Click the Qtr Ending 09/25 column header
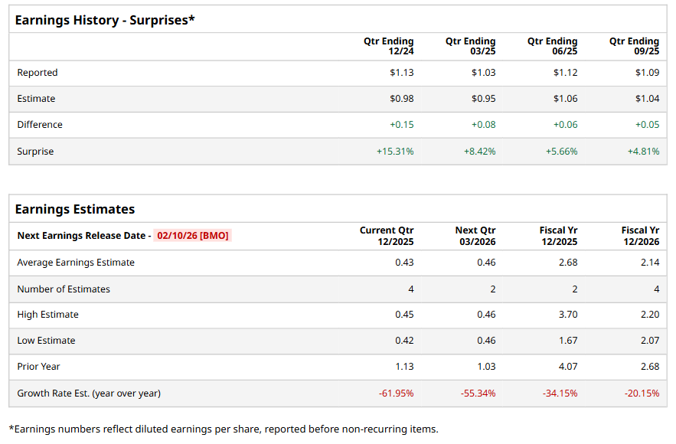676x444 pixels. click(x=634, y=46)
